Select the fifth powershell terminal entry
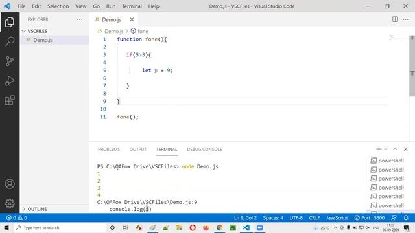The height and width of the screenshot is (233, 415). (x=387, y=197)
